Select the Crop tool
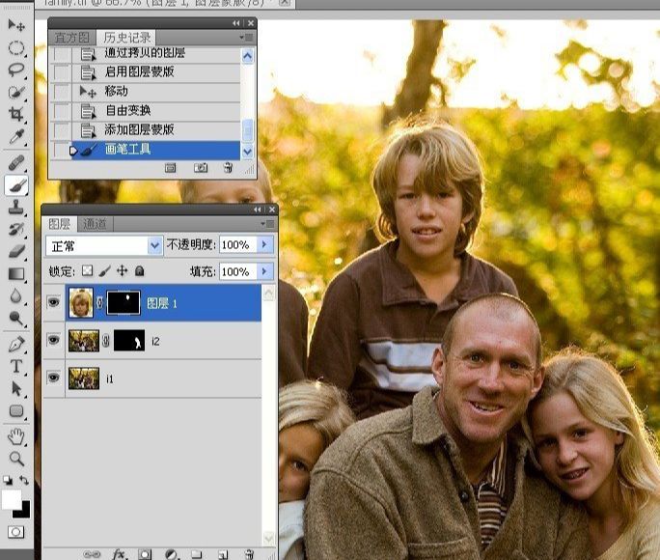Viewport: 660px width, 560px height. click(x=16, y=114)
